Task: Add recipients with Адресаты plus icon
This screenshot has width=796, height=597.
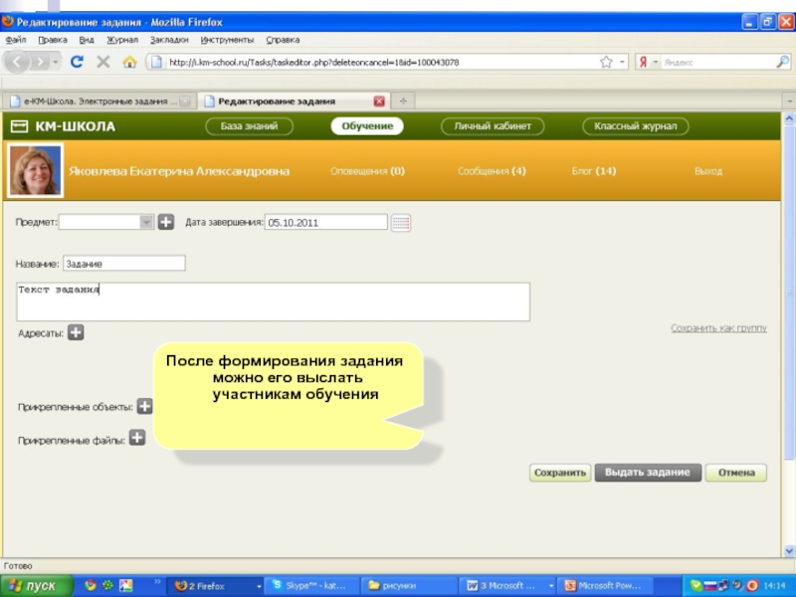Action: [x=76, y=333]
